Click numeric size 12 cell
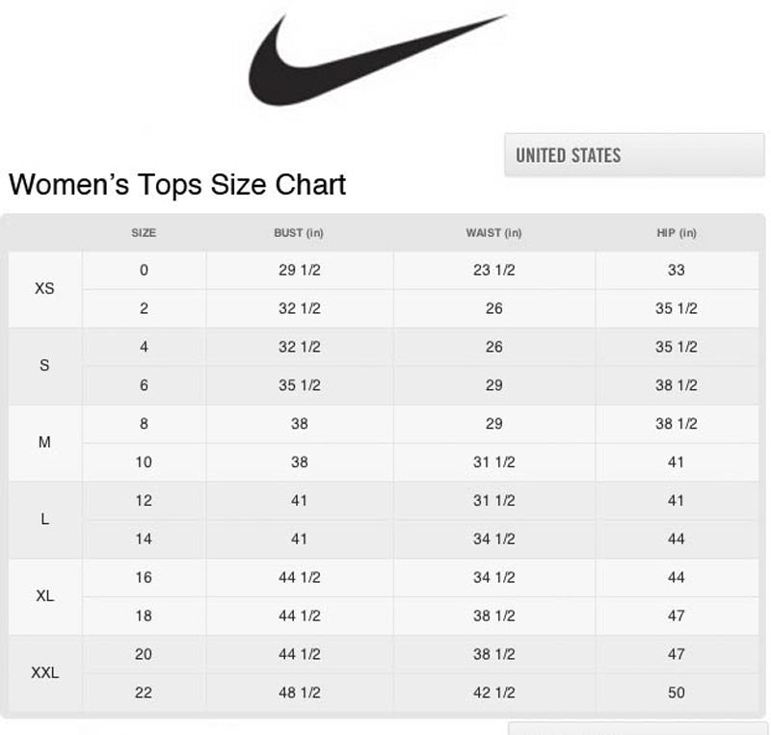771x735 pixels. coord(144,501)
